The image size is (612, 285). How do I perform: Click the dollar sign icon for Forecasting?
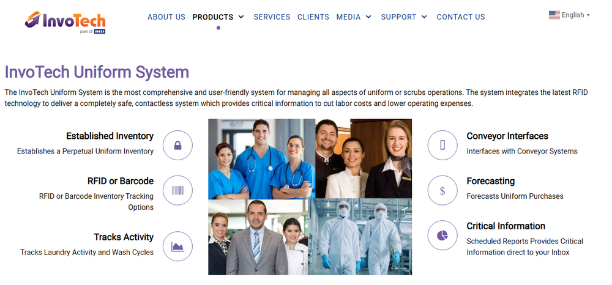pos(442,190)
